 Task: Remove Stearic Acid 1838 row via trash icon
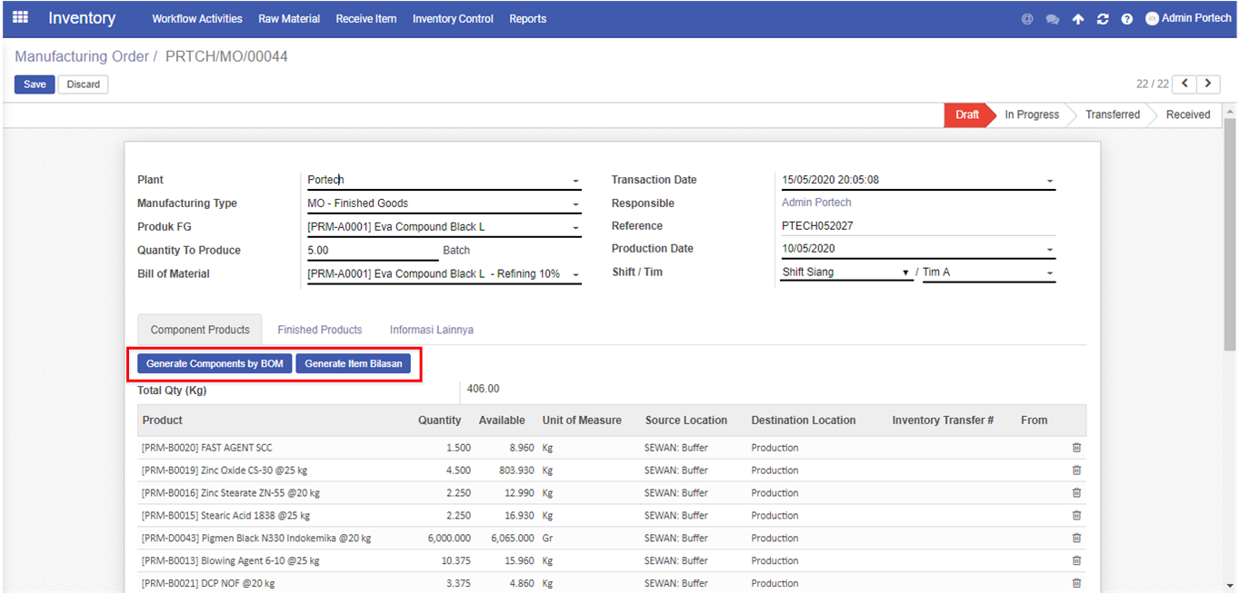[x=1076, y=516]
